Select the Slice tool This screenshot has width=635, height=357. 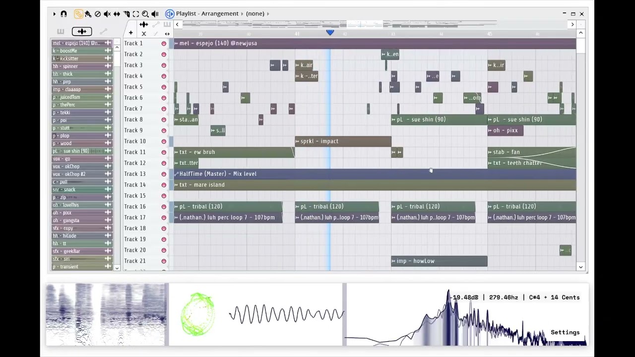pyautogui.click(x=127, y=14)
